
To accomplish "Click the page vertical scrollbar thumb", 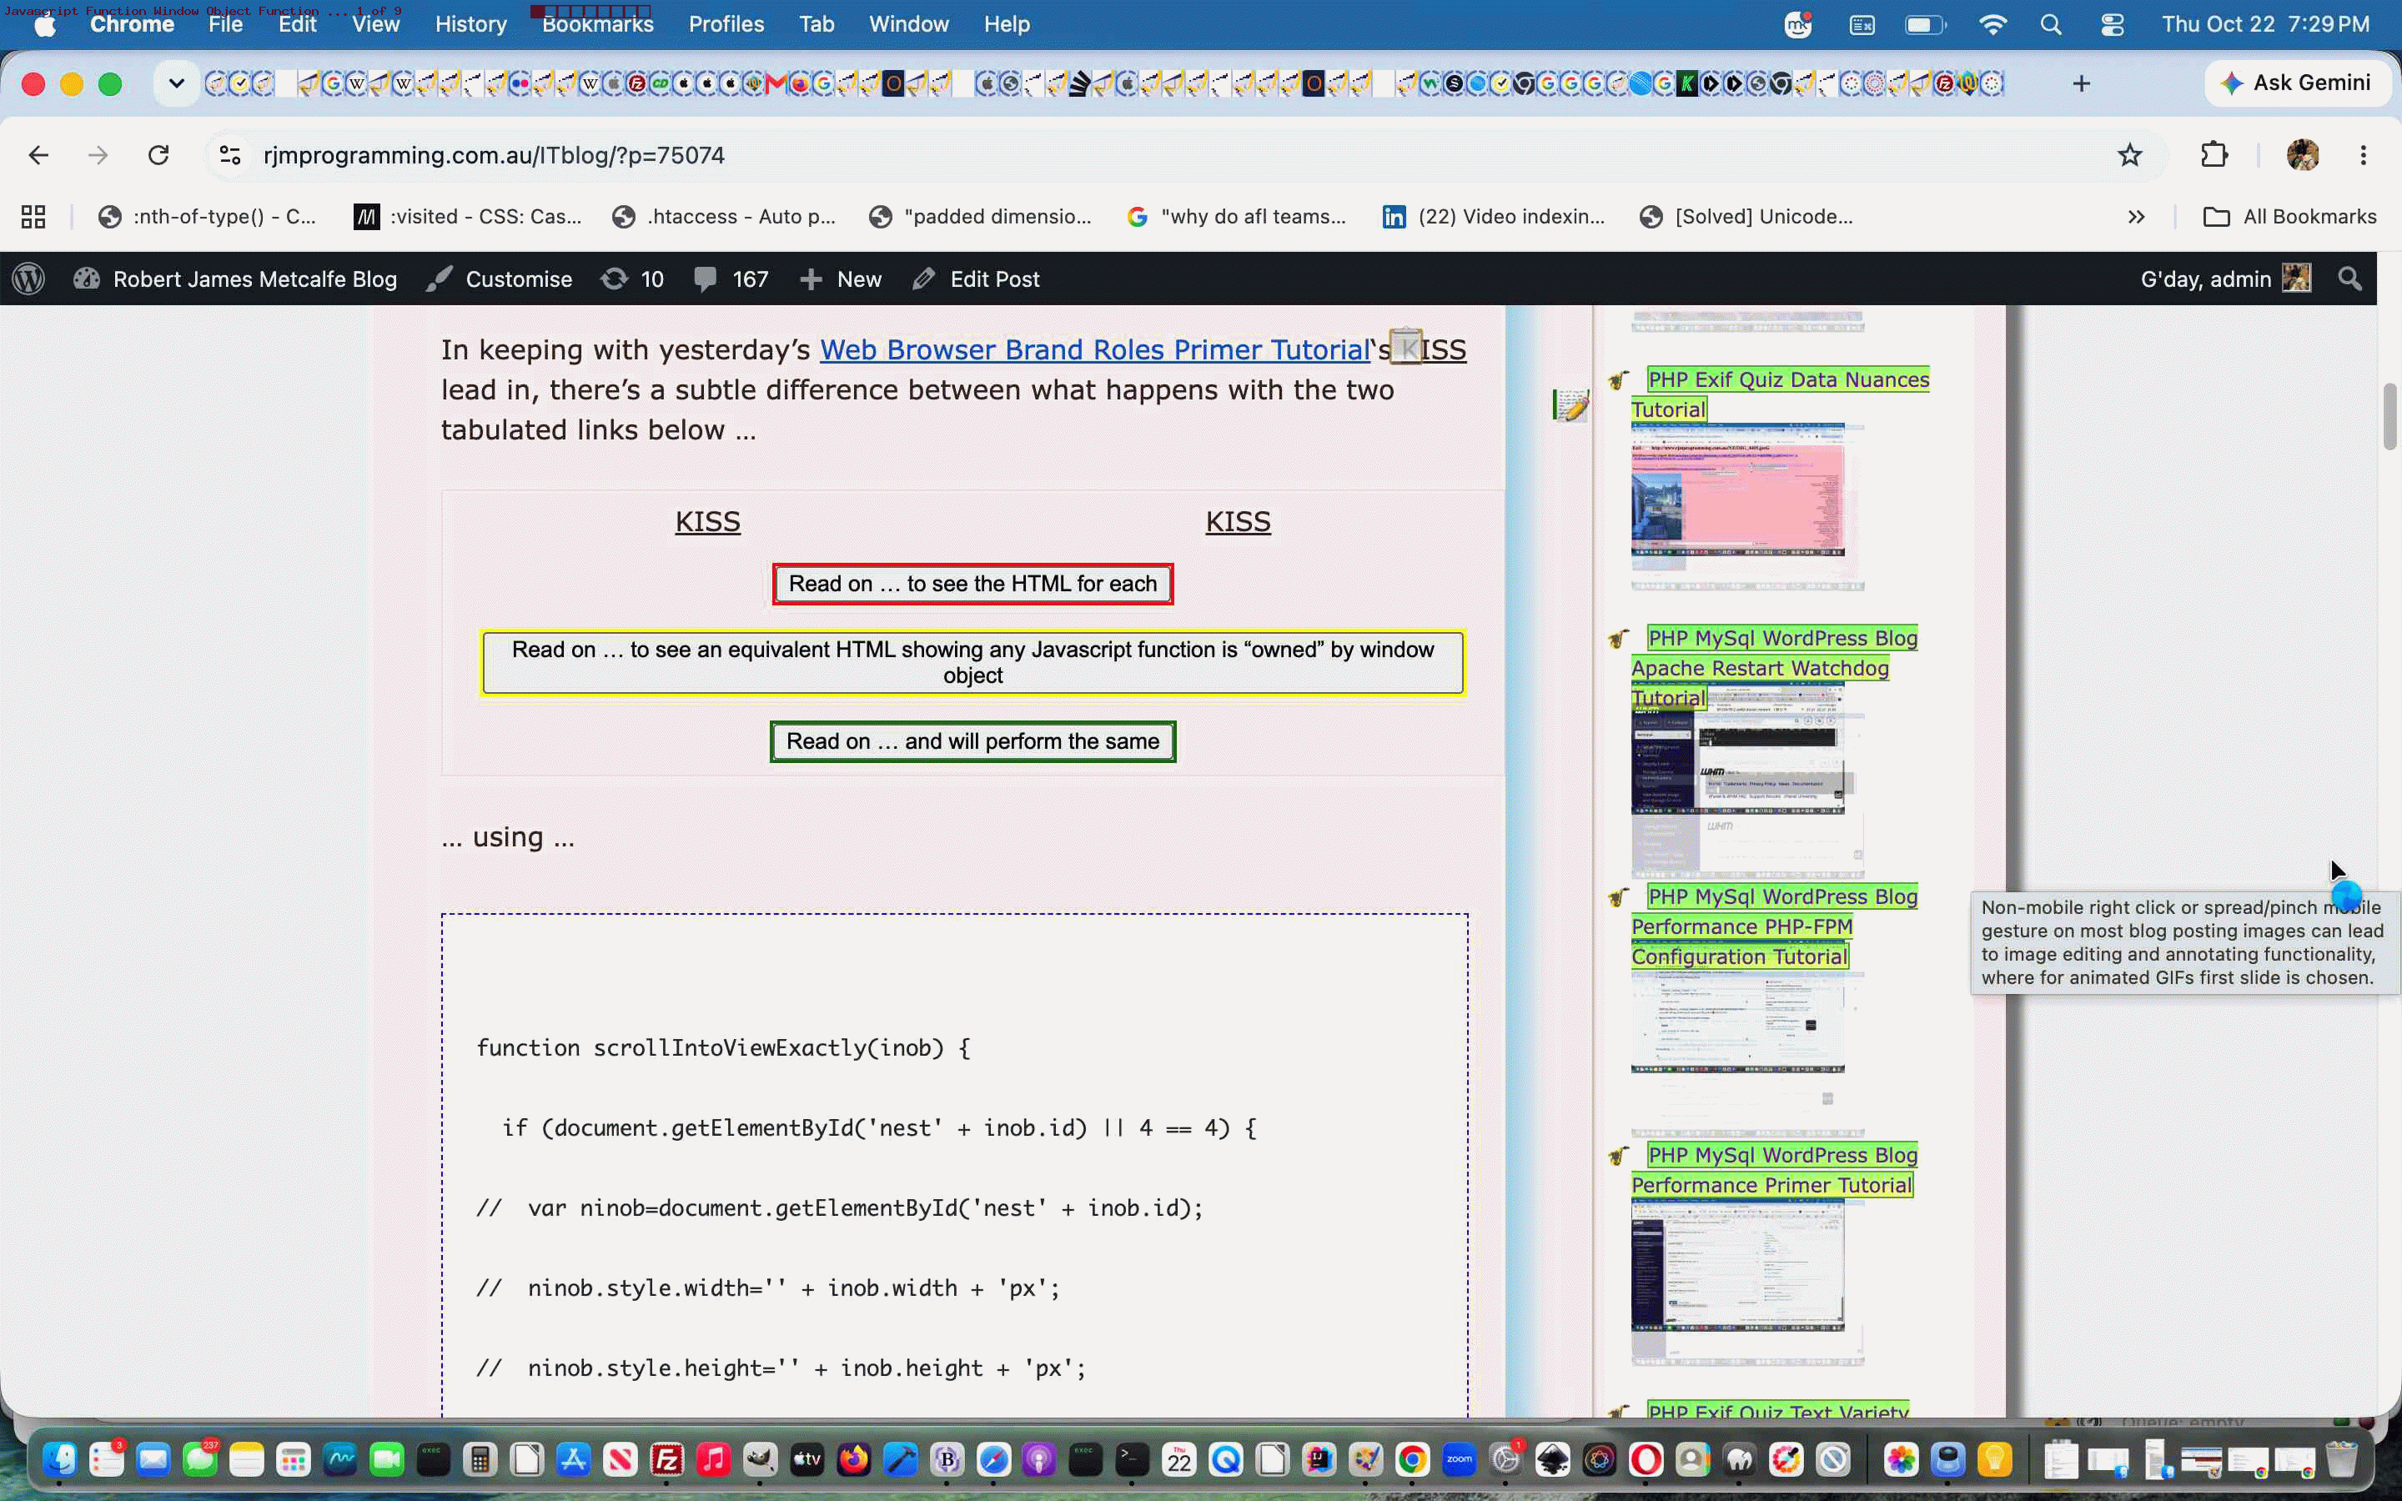I will (x=2390, y=416).
